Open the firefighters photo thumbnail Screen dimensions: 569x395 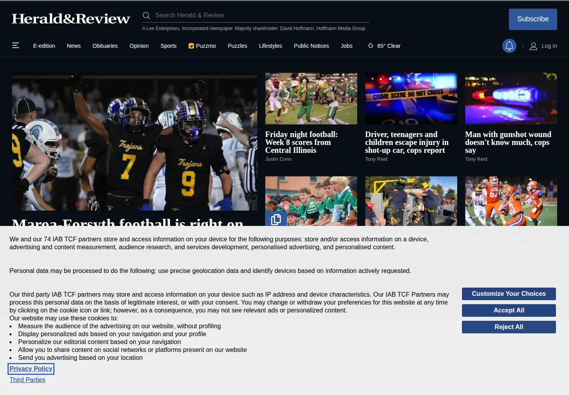(x=411, y=201)
